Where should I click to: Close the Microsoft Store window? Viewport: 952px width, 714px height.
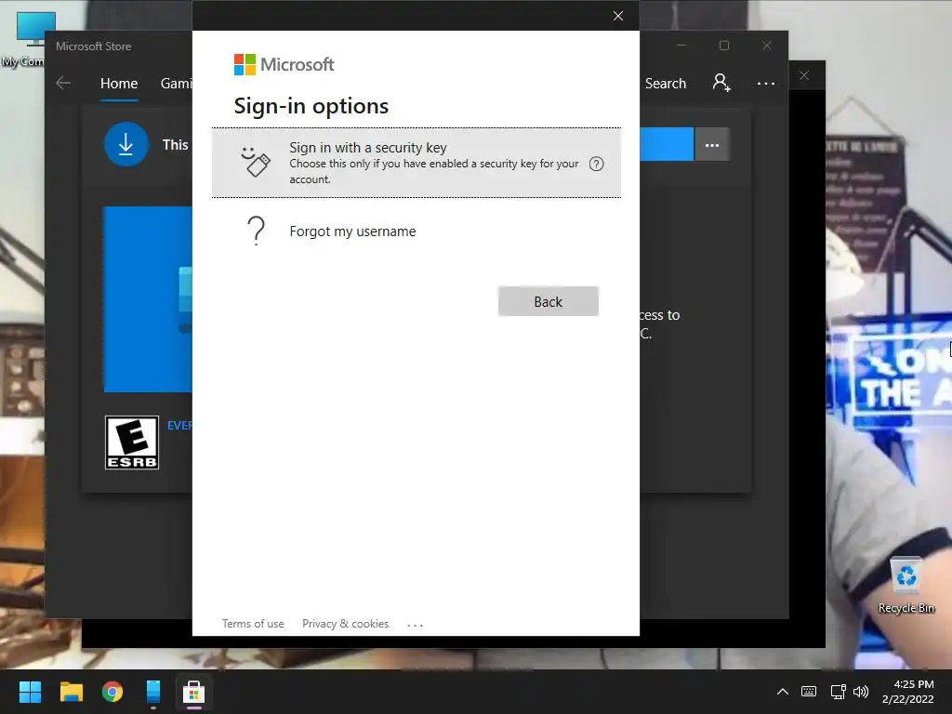point(767,46)
